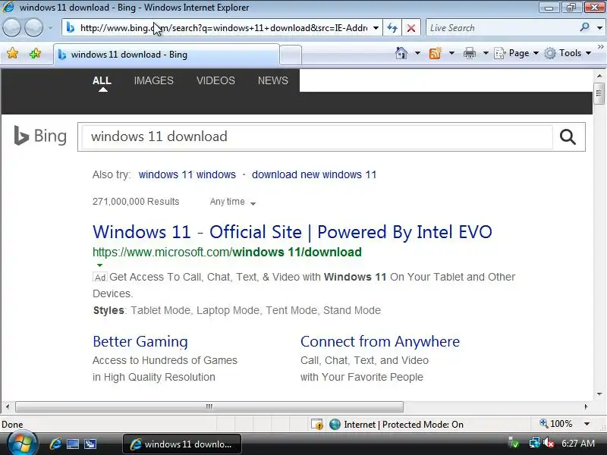
Task: Open a new blank tab
Action: [x=291, y=55]
